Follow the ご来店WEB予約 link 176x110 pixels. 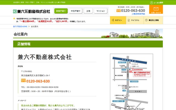click(138, 14)
